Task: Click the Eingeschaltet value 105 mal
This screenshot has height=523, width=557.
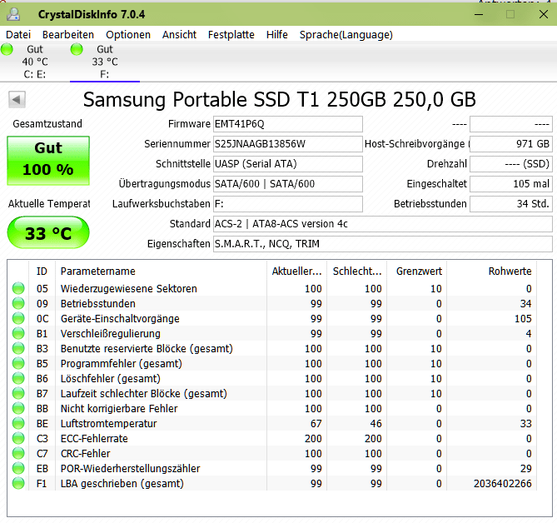Action: 511,184
